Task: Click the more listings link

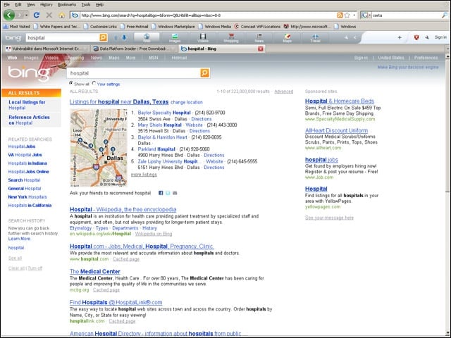Action: point(144,175)
